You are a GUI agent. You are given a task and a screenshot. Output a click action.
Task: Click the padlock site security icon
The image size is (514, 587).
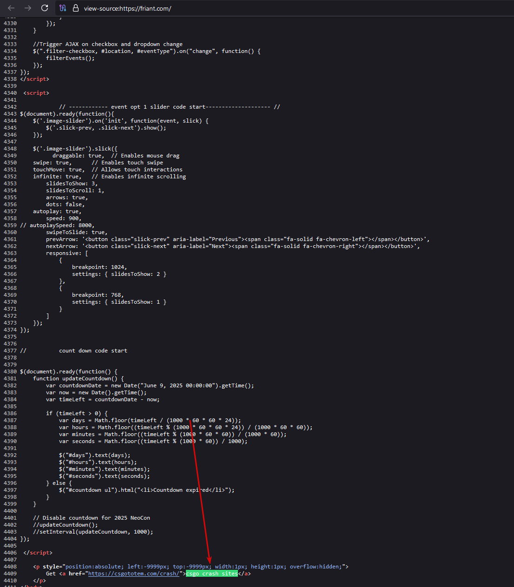click(x=75, y=8)
